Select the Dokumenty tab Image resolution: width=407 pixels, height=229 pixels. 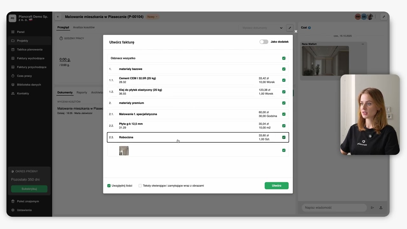[x=65, y=93]
